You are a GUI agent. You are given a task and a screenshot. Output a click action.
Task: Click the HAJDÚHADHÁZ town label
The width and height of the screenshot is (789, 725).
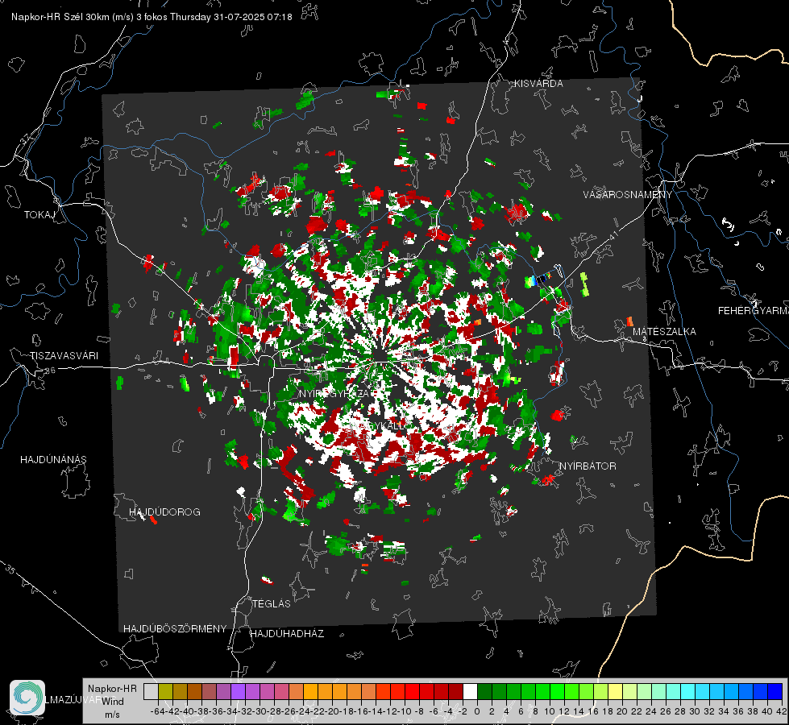coord(287,634)
